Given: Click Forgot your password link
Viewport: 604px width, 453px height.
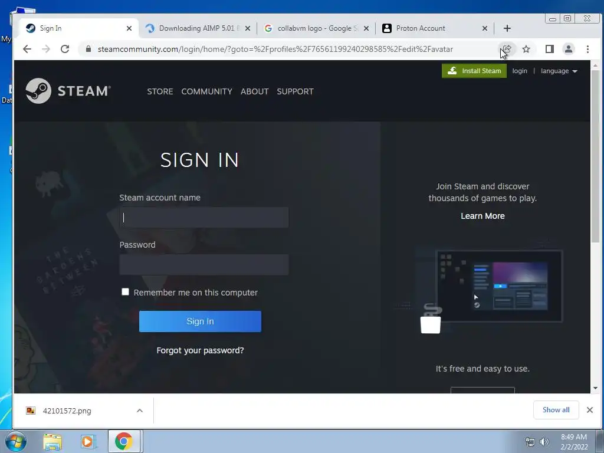Looking at the screenshot, I should 200,350.
